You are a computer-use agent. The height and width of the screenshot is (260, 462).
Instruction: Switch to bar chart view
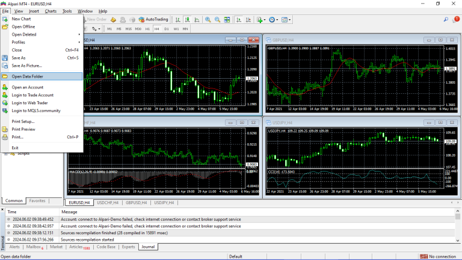[177, 20]
